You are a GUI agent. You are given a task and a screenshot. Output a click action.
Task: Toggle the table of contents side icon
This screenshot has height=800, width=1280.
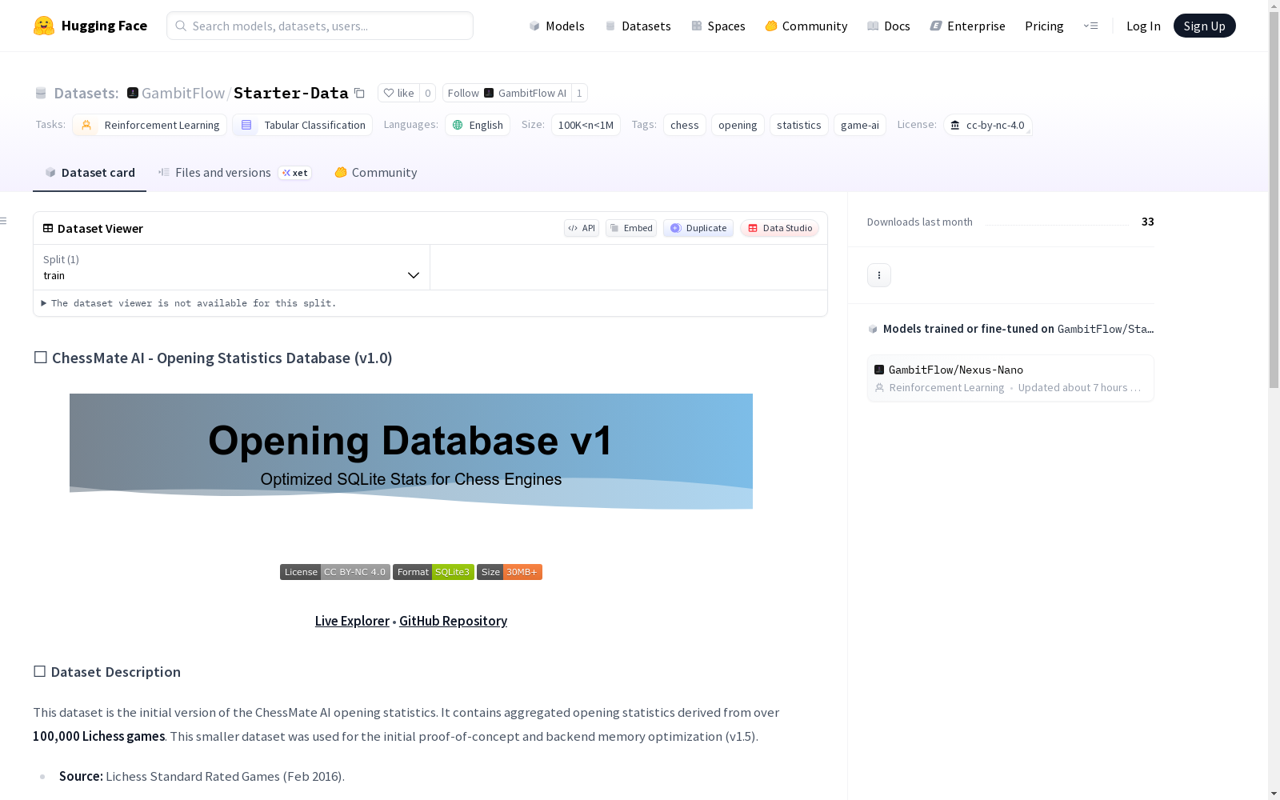point(4,221)
